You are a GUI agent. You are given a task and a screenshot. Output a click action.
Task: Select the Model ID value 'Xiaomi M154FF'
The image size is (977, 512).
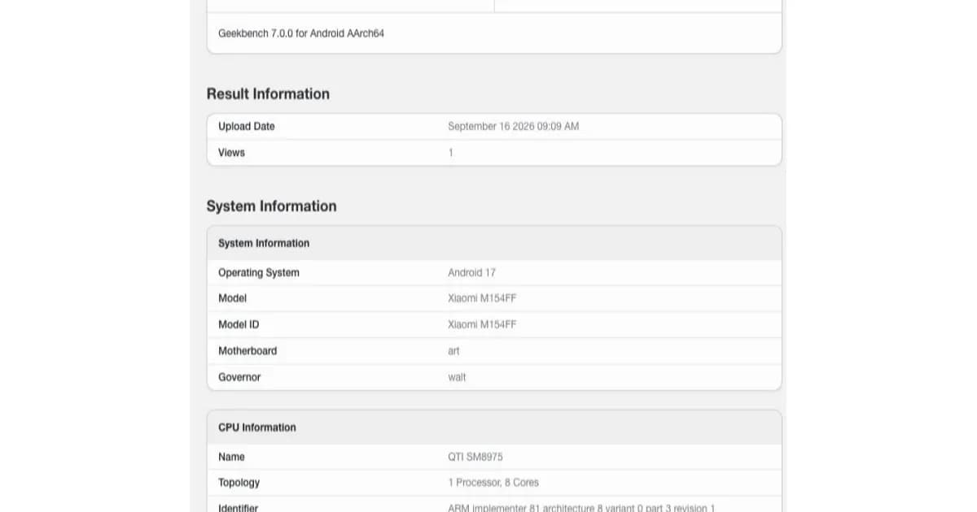pos(482,325)
